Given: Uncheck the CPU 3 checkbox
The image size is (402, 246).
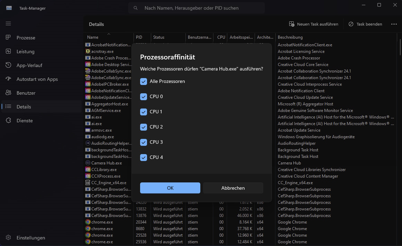Looking at the screenshot, I should tap(144, 142).
